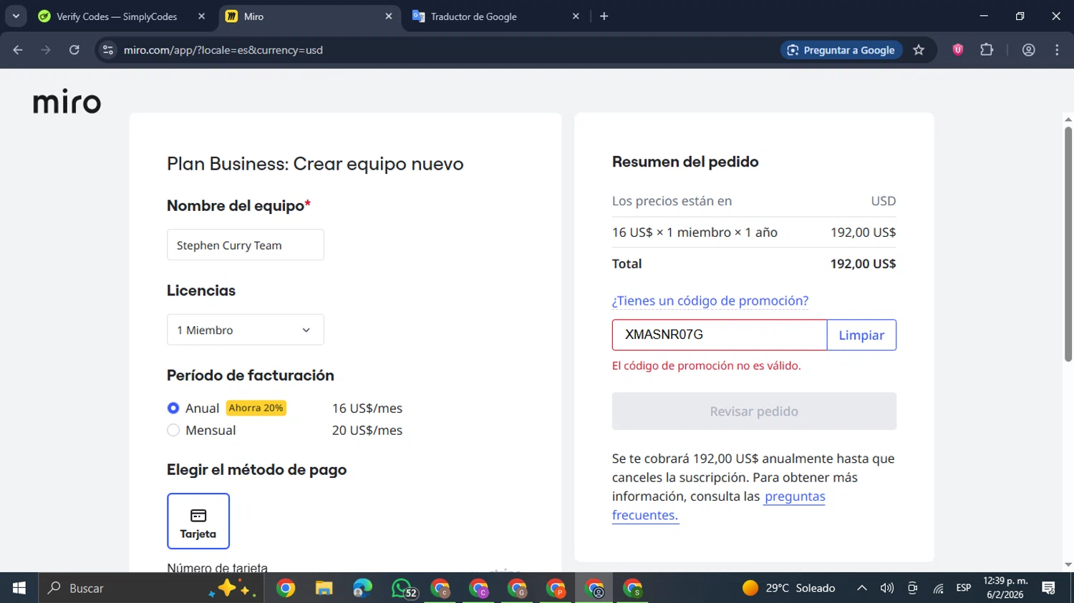Click the address bar URL
This screenshot has width=1074, height=603.
click(x=223, y=50)
